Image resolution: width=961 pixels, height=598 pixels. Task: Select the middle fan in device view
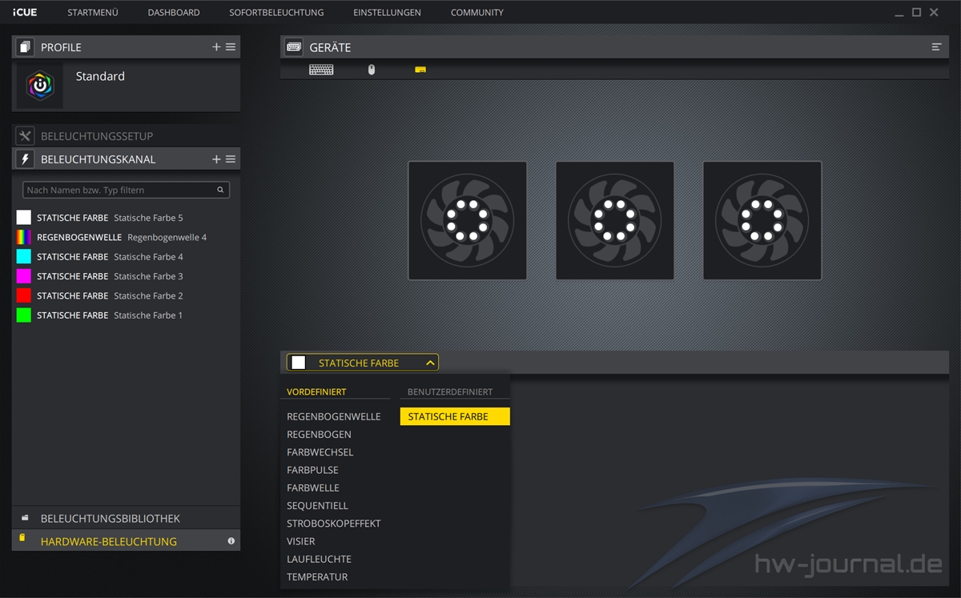coord(614,221)
